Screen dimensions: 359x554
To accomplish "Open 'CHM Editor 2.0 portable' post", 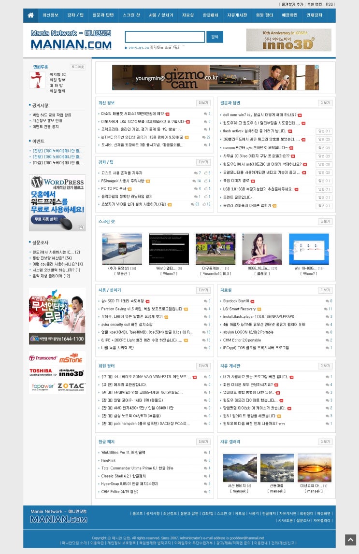I will coord(242,340).
